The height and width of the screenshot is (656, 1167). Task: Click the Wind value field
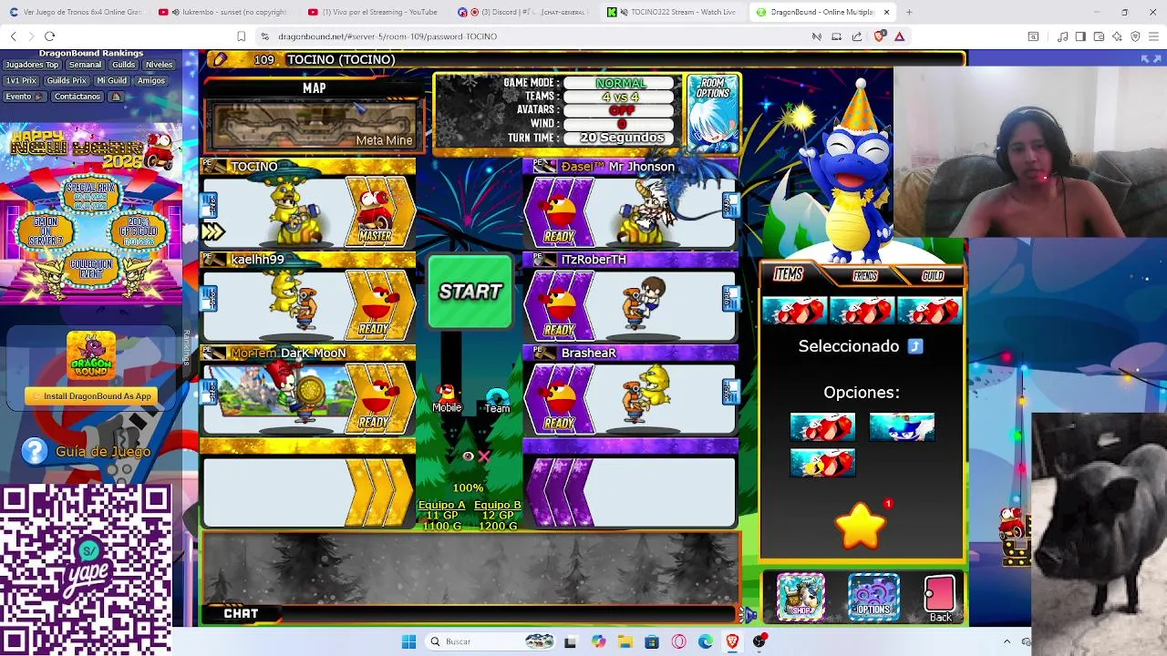pos(621,124)
